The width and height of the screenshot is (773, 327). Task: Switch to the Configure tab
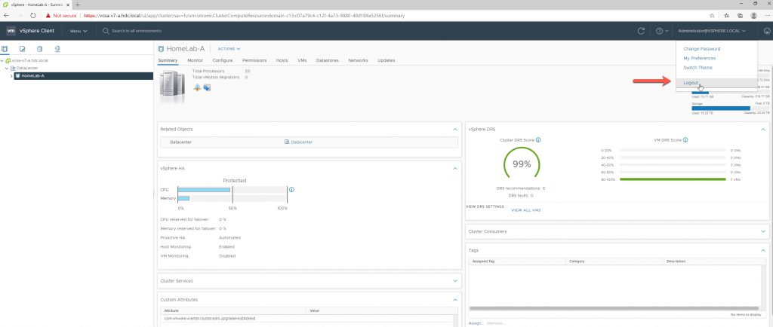pyautogui.click(x=223, y=60)
